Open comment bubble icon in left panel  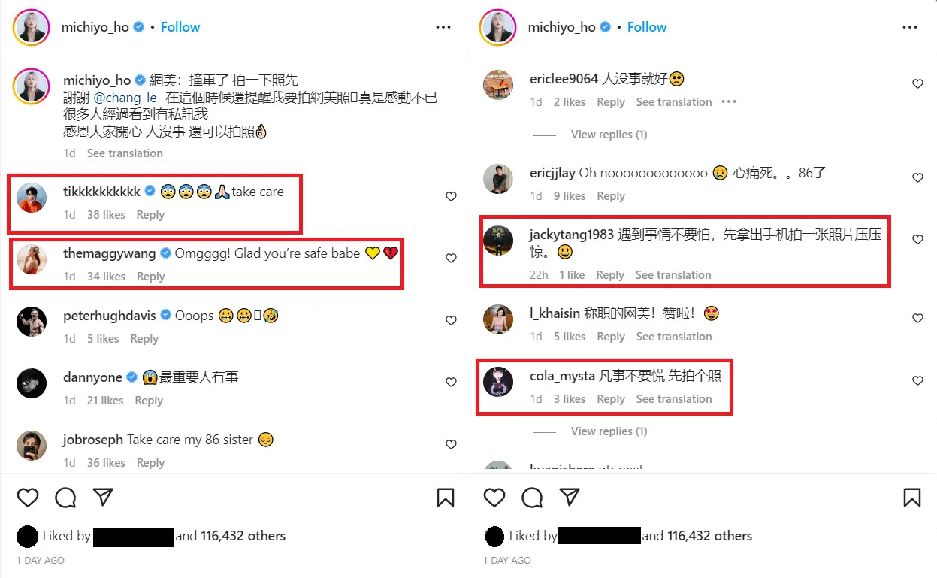coord(65,498)
